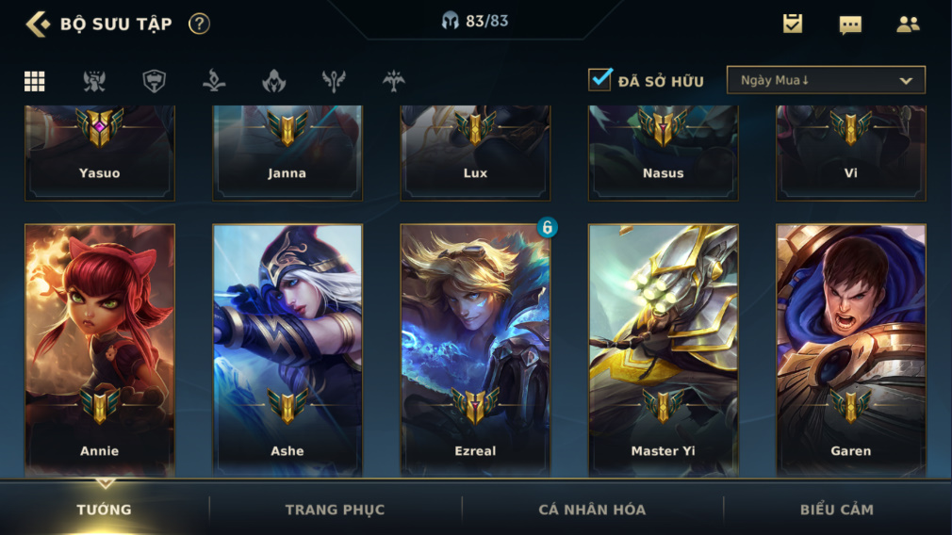Filter by support wings role icon

334,81
